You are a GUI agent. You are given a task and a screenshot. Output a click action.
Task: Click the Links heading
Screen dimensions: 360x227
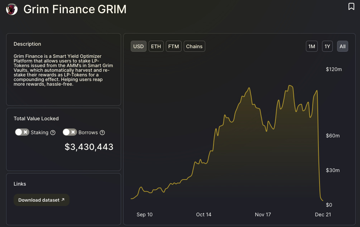coord(20,184)
